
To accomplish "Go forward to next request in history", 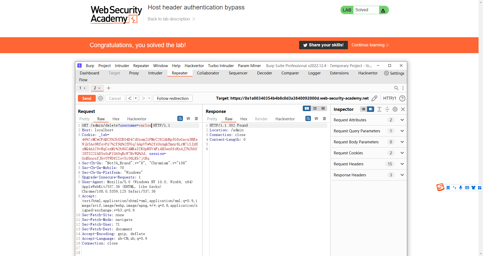I will 143,98.
